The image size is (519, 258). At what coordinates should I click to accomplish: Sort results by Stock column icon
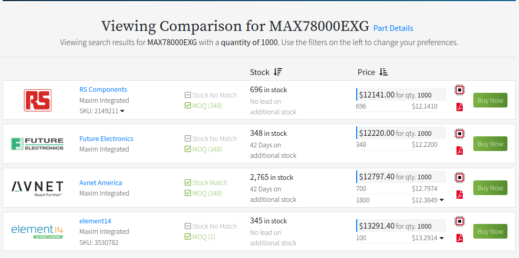pos(278,72)
